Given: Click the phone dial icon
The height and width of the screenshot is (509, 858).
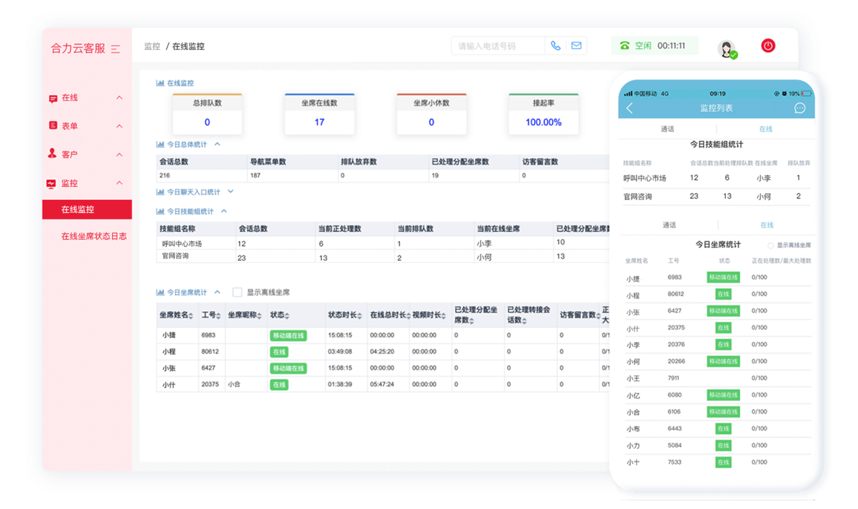Looking at the screenshot, I should 555,46.
